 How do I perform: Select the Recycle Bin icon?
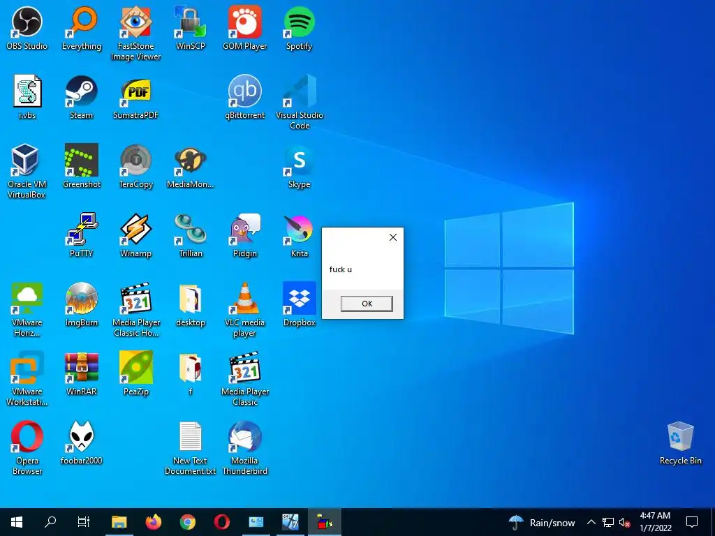tap(680, 442)
